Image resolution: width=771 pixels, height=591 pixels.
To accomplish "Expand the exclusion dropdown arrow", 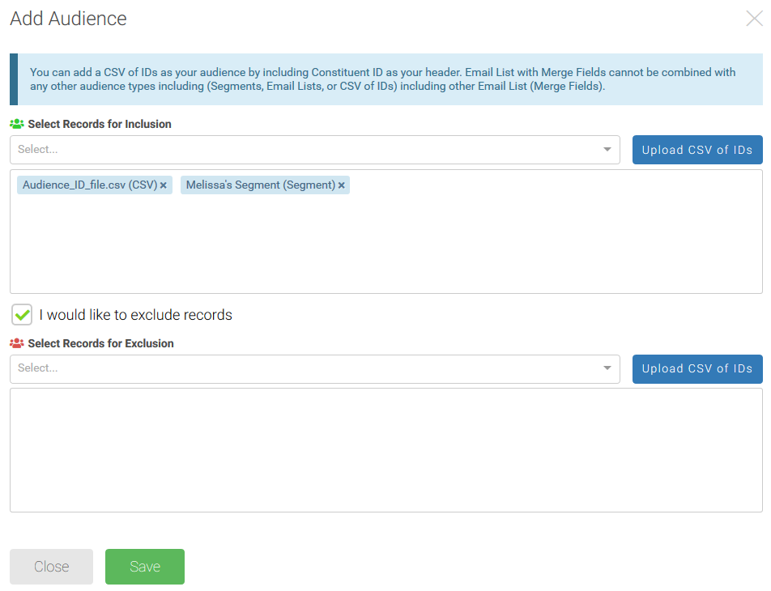I will [x=607, y=368].
